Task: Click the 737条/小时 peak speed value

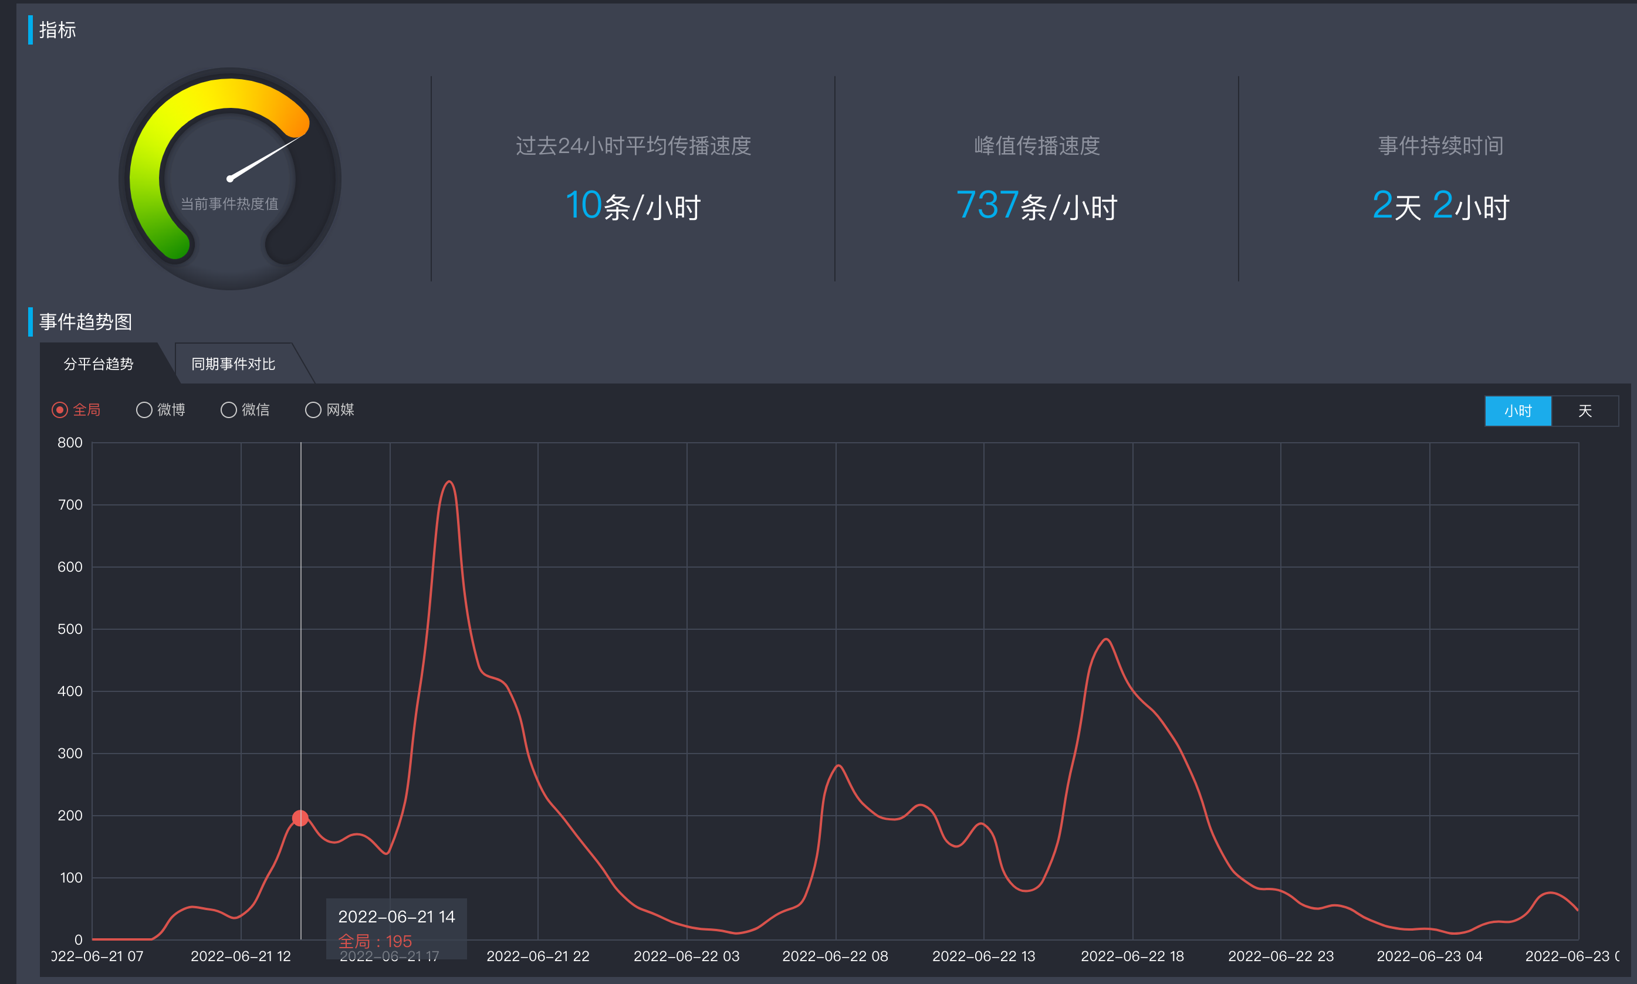Action: pyautogui.click(x=1037, y=206)
